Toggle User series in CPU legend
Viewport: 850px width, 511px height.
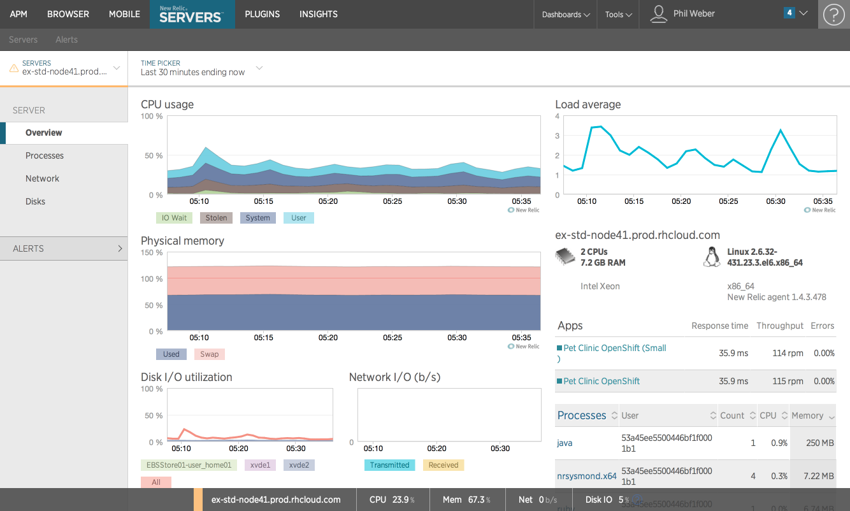pyautogui.click(x=299, y=218)
